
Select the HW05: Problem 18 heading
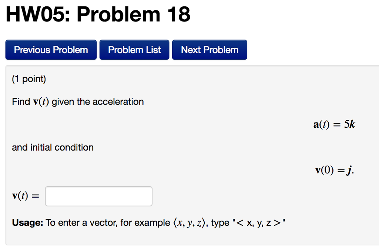97,14
